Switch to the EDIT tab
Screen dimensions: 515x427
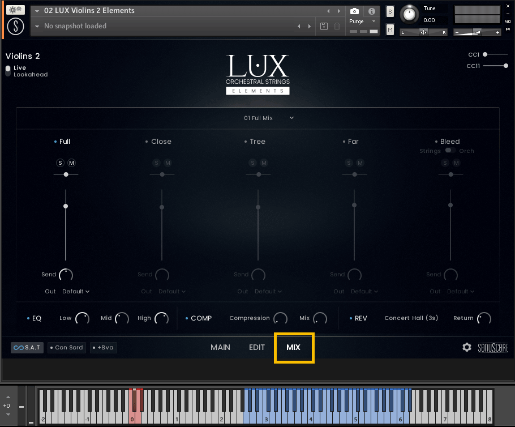[x=256, y=347]
